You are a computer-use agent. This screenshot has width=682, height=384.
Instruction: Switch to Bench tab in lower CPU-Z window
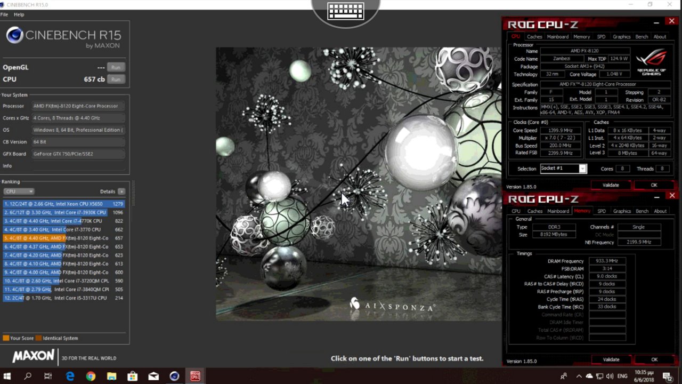click(642, 211)
